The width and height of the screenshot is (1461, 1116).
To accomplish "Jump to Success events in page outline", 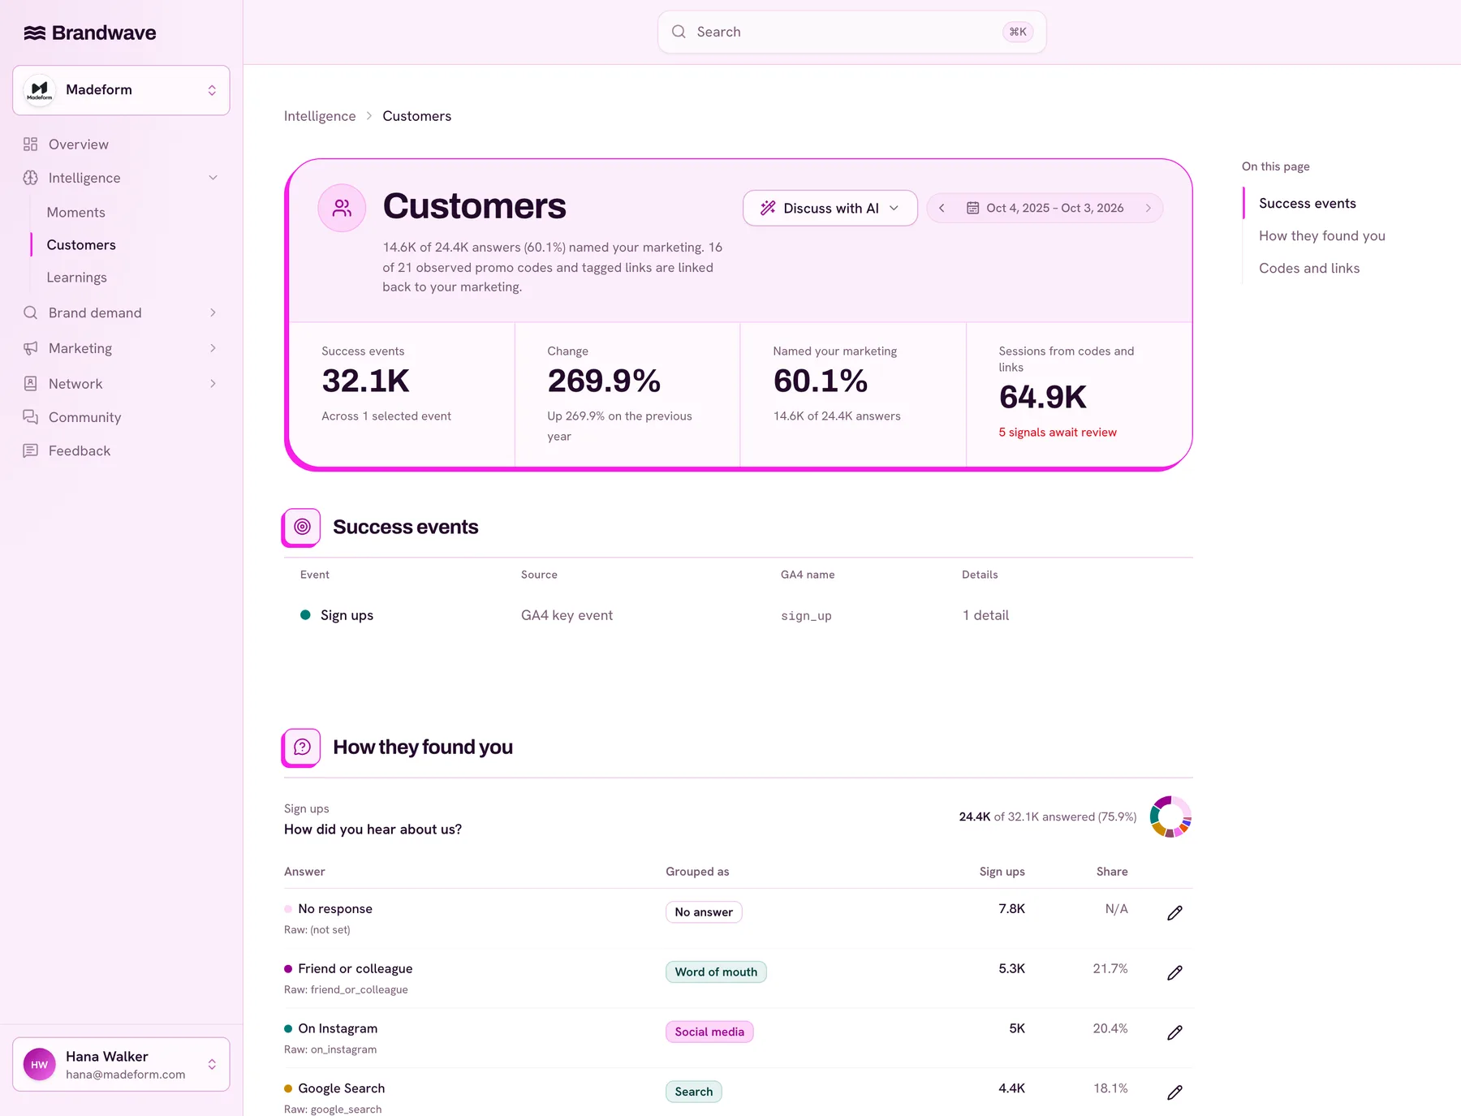I will tap(1307, 203).
